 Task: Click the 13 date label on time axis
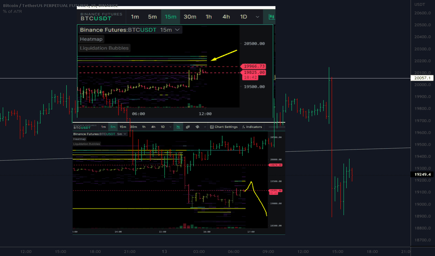(x=164, y=251)
